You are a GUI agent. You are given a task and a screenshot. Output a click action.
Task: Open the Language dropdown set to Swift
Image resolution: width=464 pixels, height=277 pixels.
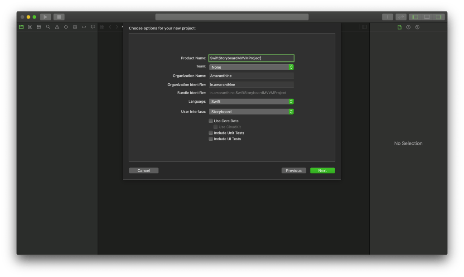coord(251,101)
